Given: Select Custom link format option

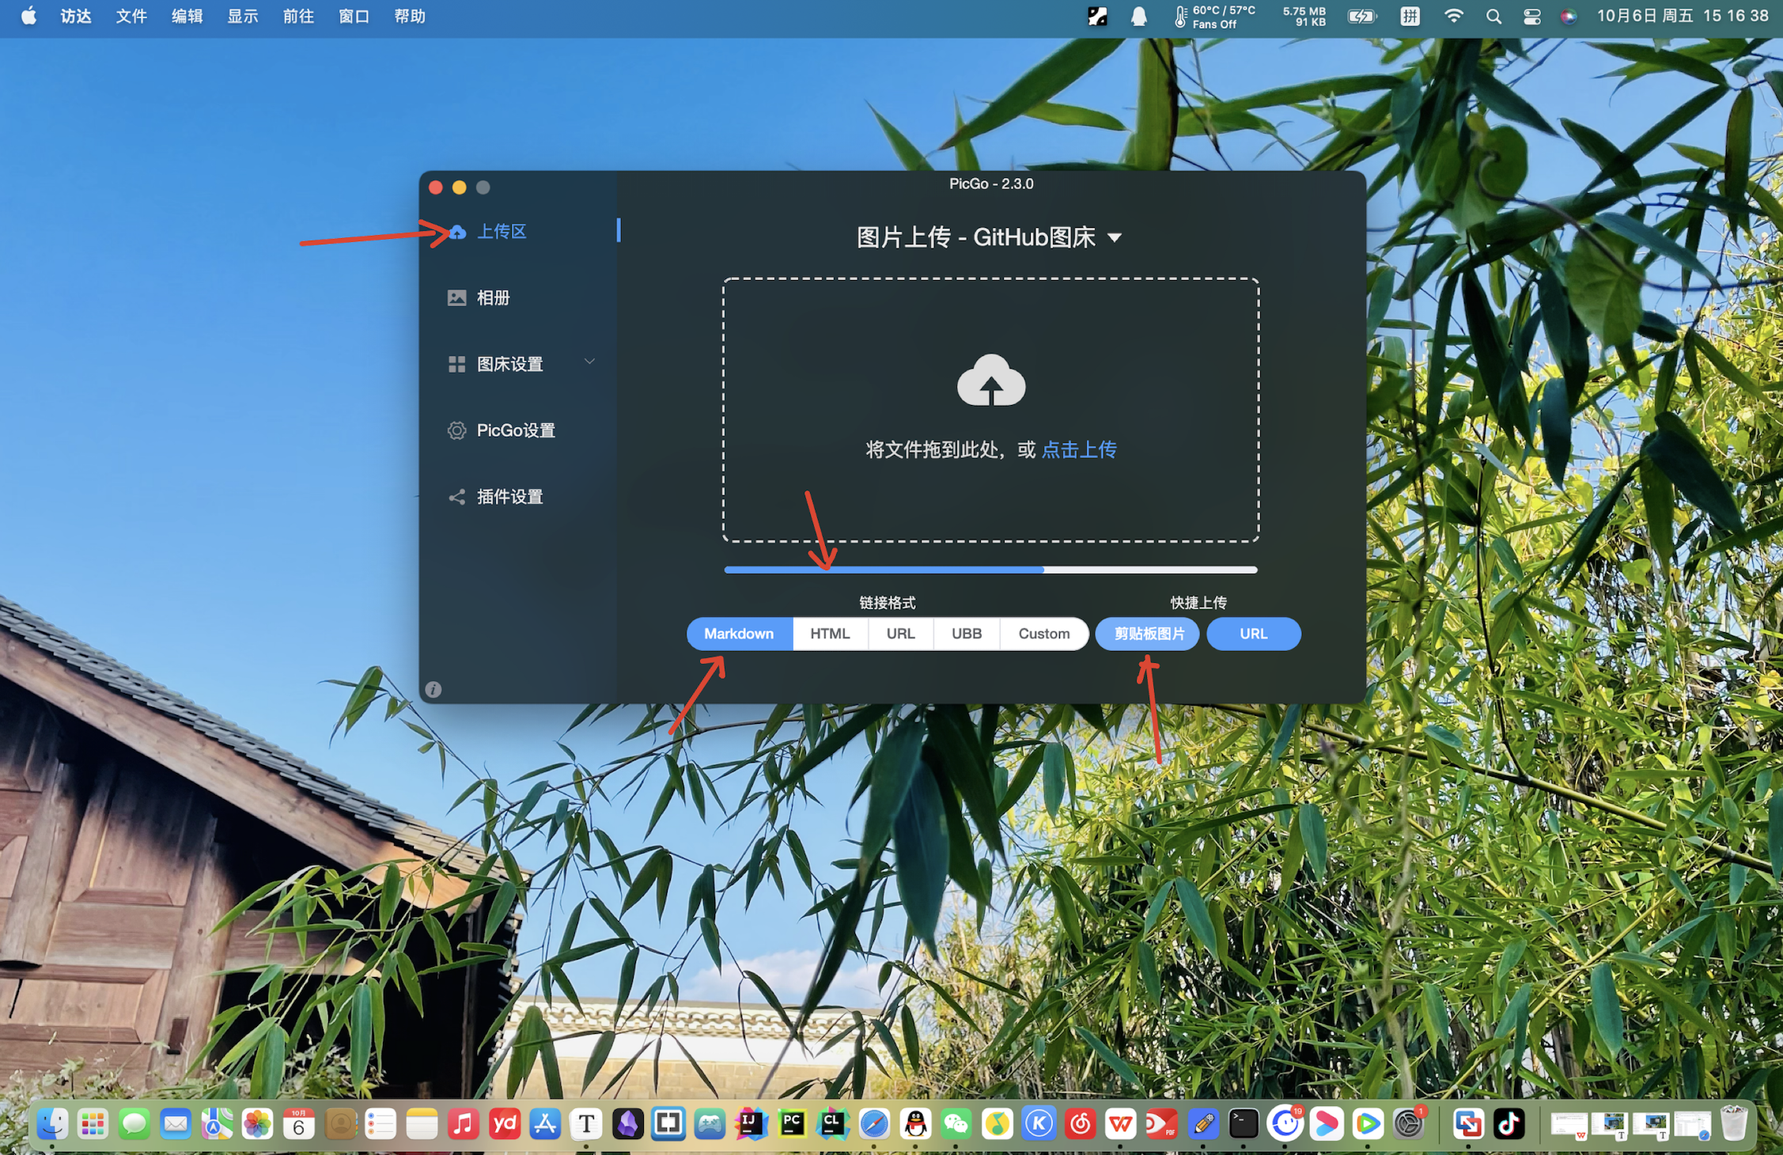Looking at the screenshot, I should click(x=1043, y=634).
